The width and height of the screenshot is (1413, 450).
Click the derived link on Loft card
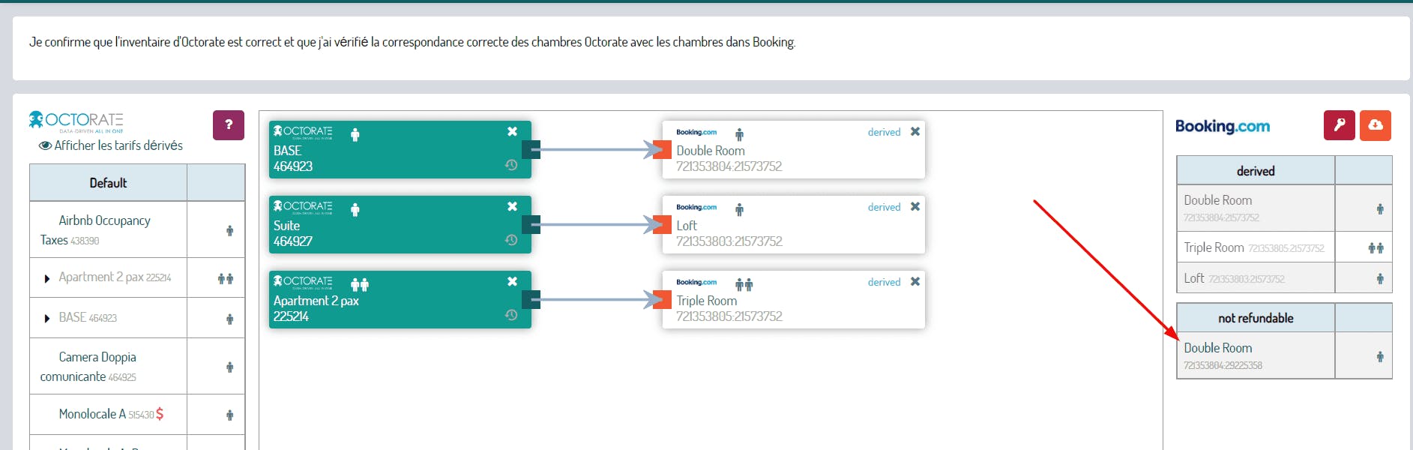pos(885,207)
